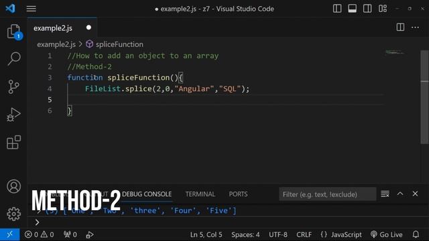
Task: Clear the debug console output
Action: [x=385, y=194]
